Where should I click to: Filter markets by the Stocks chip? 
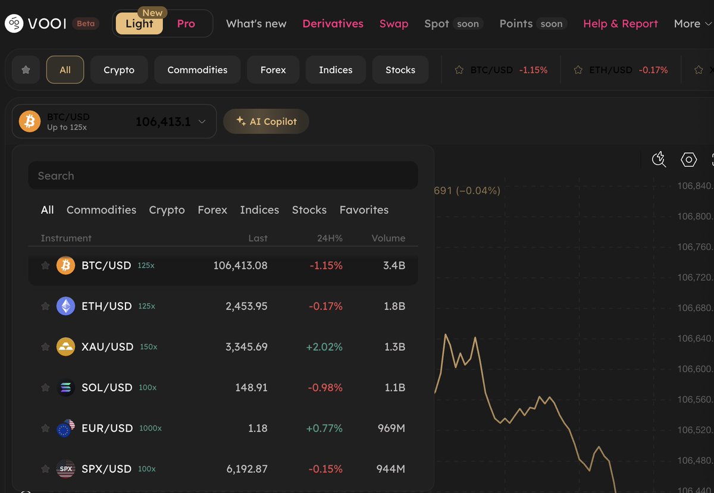400,70
